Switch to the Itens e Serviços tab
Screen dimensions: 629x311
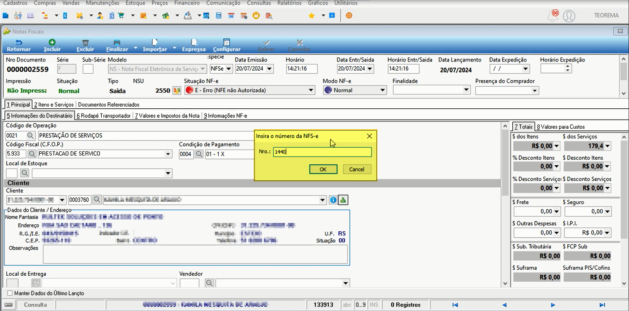54,104
